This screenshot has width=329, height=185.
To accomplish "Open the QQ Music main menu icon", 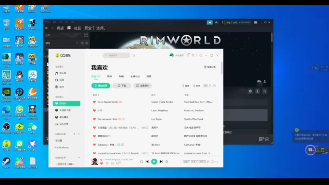I will click(x=193, y=55).
